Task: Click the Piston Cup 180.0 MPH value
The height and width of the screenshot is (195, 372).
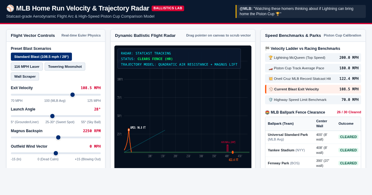Action: click(x=349, y=68)
